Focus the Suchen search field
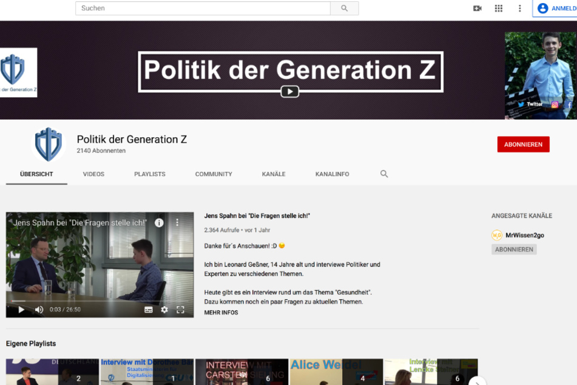Screen dimensions: 577x385 tap(203, 8)
